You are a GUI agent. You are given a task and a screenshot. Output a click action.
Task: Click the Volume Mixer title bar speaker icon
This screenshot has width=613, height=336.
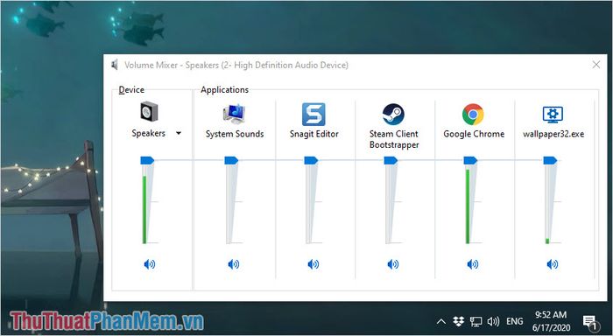point(115,65)
